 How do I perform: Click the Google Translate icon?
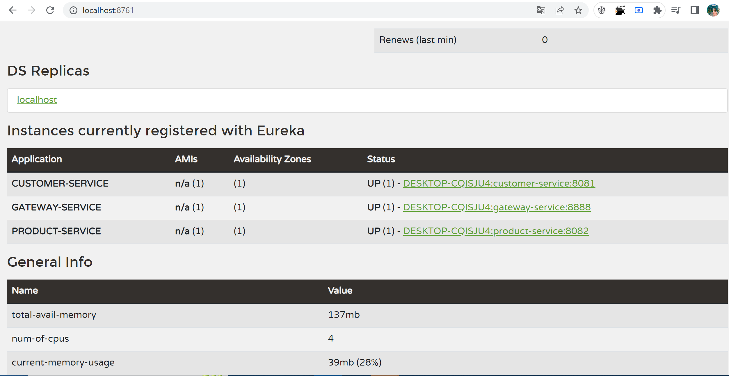(x=541, y=10)
